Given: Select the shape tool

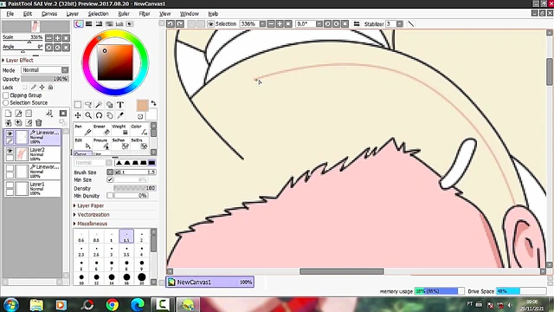Looking at the screenshot, I should point(110,105).
